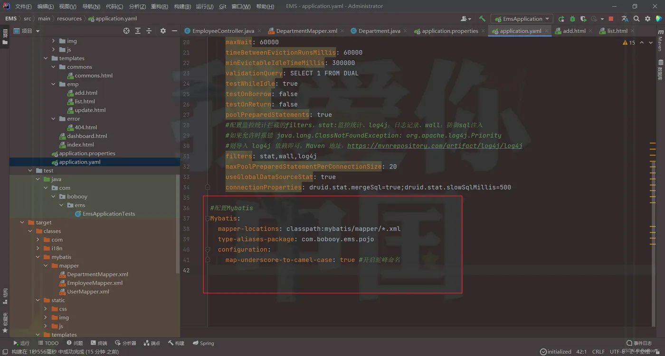Open the EmsApplication run configuration dropdown
The image size is (665, 356).
(x=522, y=19)
